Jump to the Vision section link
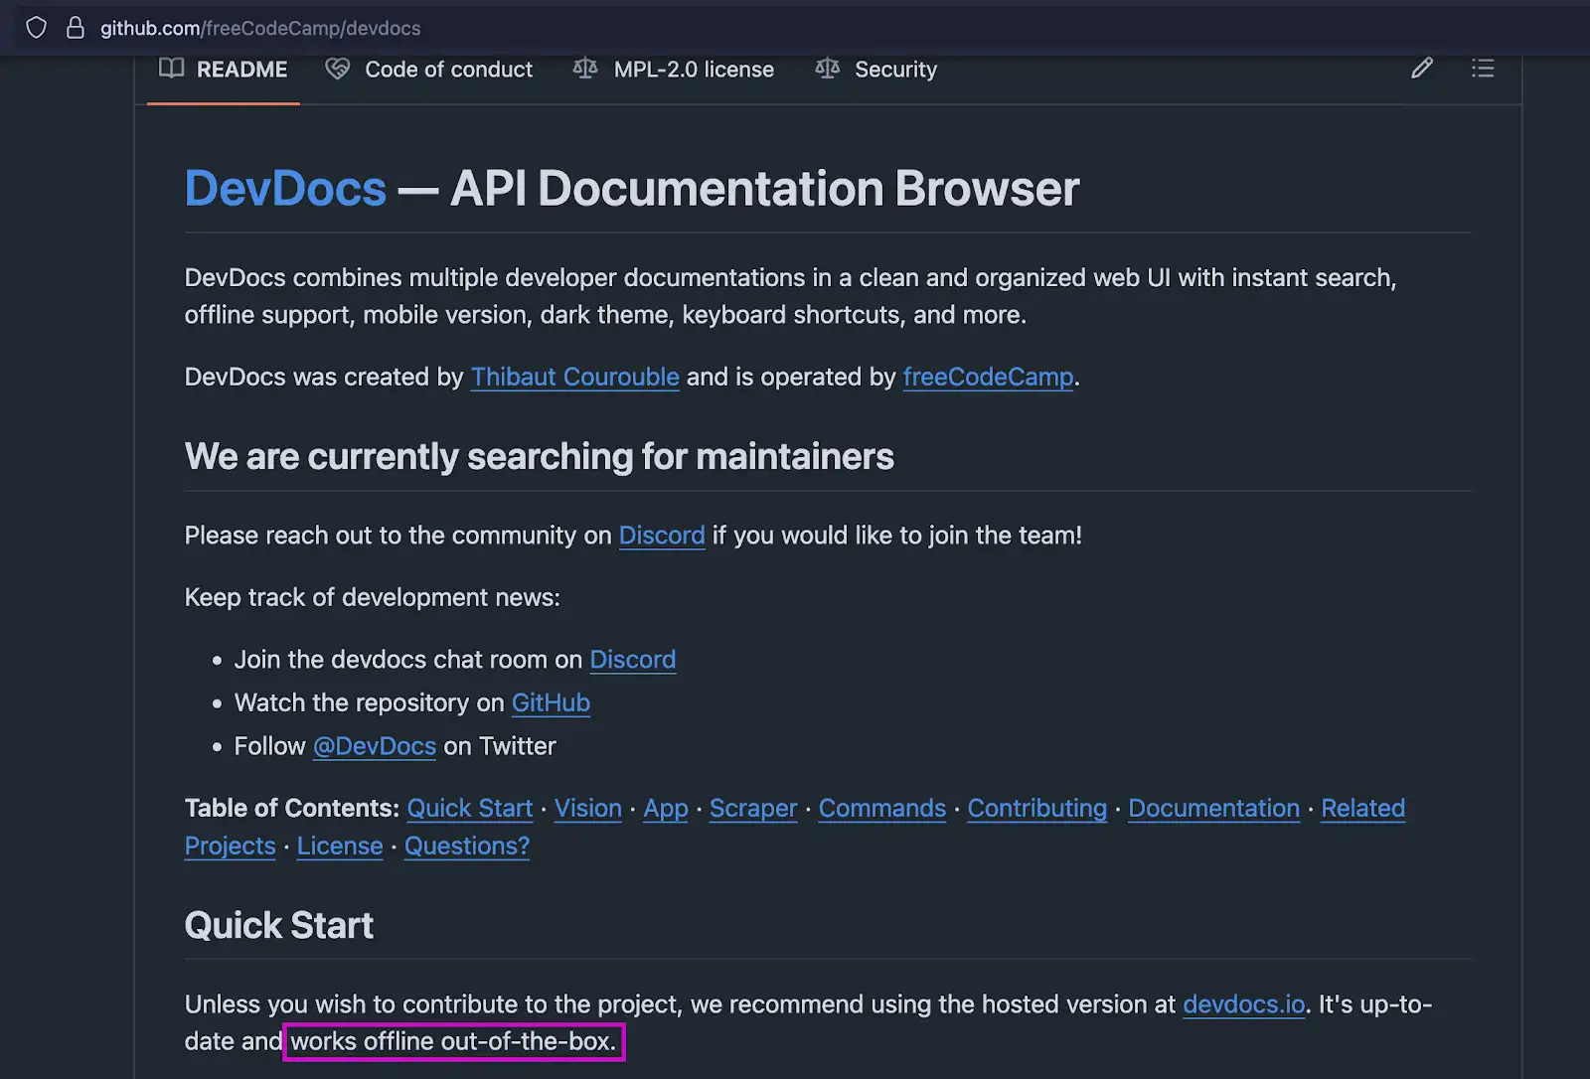 point(588,809)
